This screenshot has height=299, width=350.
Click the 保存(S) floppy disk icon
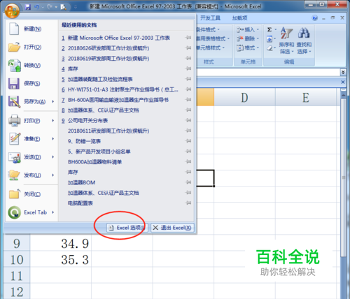click(x=14, y=83)
